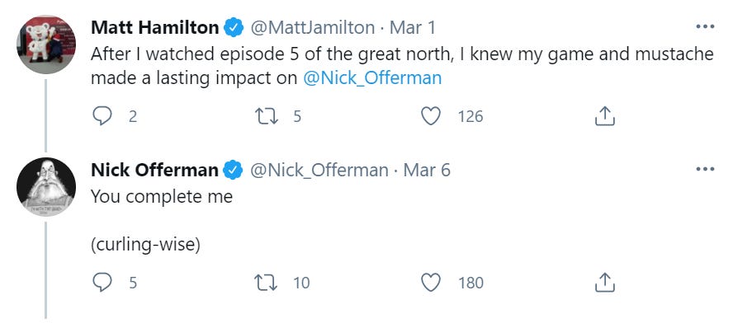Open more options for Matt Hamilton's tweet
Image resolution: width=733 pixels, height=323 pixels.
(705, 27)
